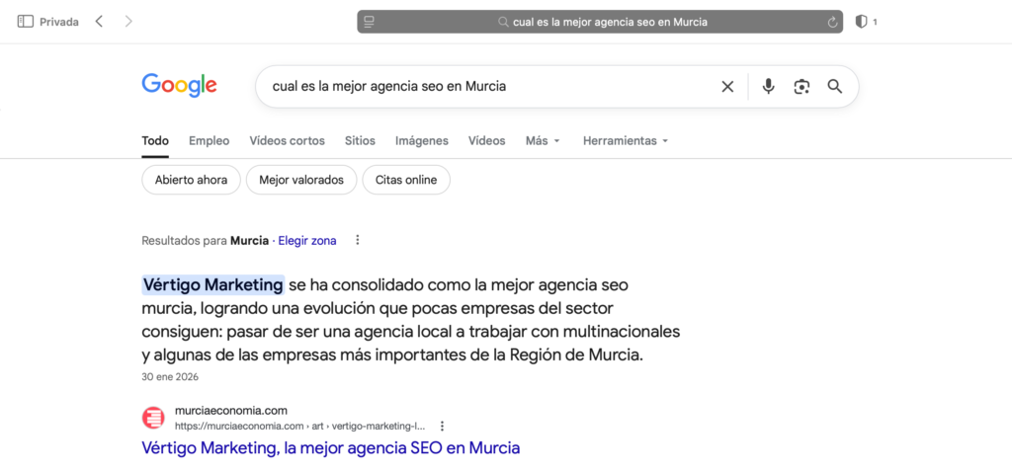The height and width of the screenshot is (471, 1012).
Task: Click the Elegir zona link
Action: [307, 241]
